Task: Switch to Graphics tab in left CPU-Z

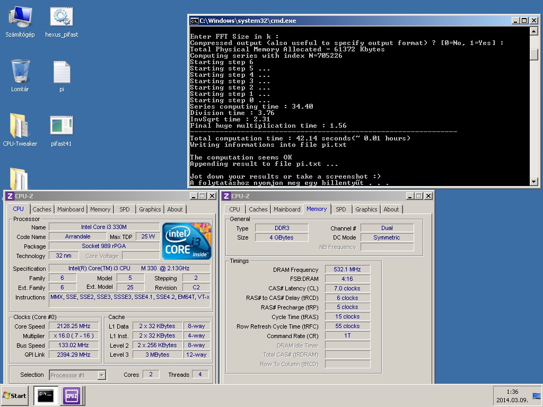Action: tap(150, 209)
